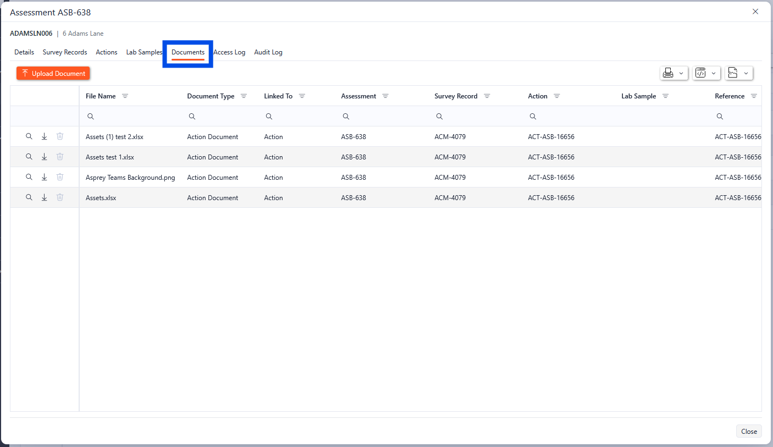The height and width of the screenshot is (447, 773).
Task: Download the Assets test 1.xlsx file
Action: [x=45, y=157]
